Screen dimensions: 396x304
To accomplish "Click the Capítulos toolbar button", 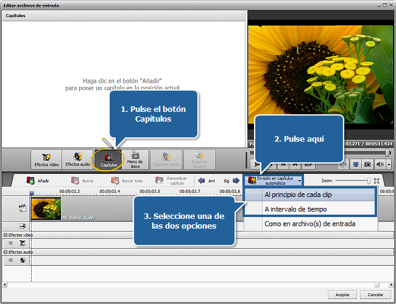I will 108,159.
